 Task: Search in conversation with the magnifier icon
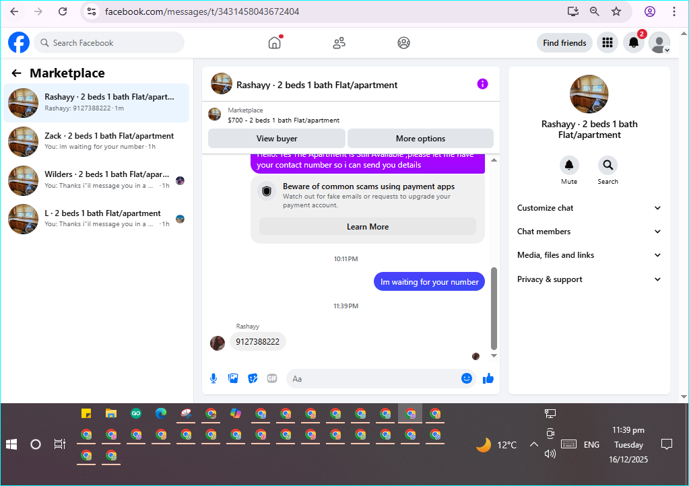(x=608, y=165)
